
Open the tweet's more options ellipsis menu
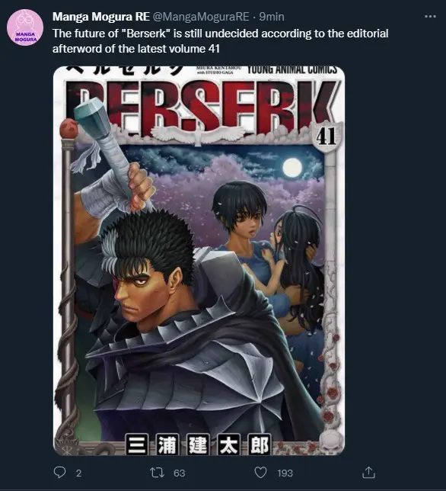(x=430, y=16)
